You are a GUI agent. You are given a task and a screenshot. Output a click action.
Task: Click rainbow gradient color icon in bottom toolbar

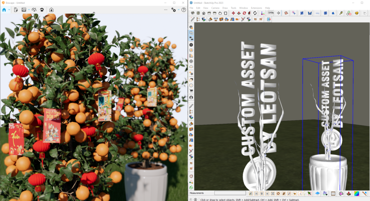coord(357,193)
